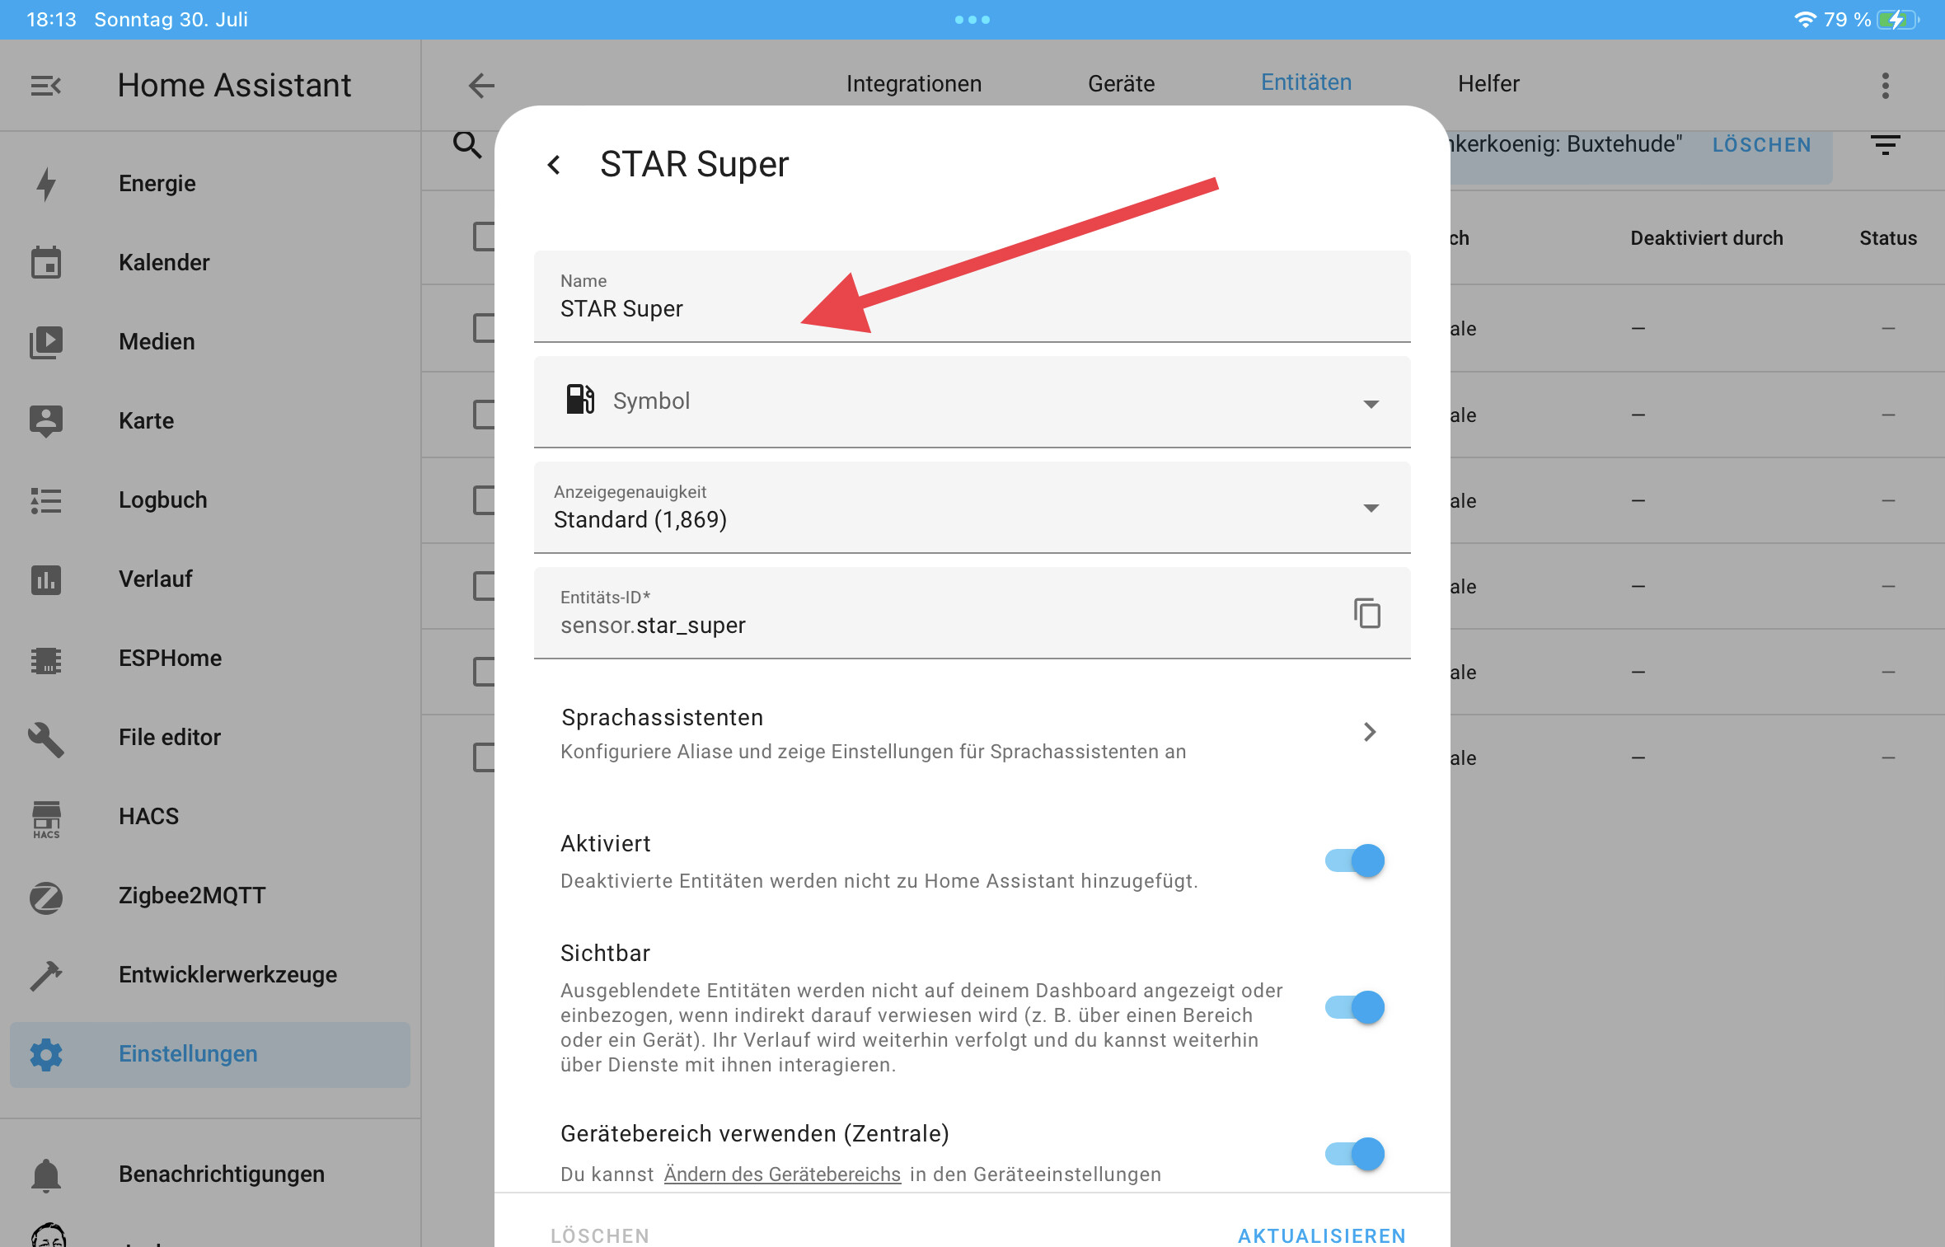Open the Symbol dropdown
The image size is (1945, 1247).
pos(972,401)
